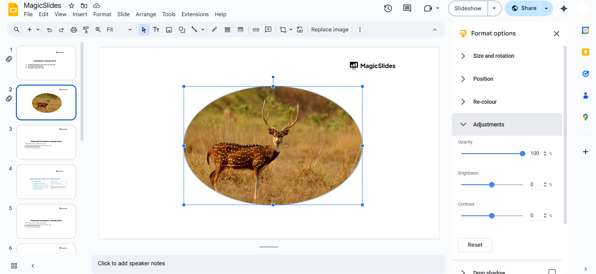Click the print icon
This screenshot has height=274, width=596.
tap(74, 30)
